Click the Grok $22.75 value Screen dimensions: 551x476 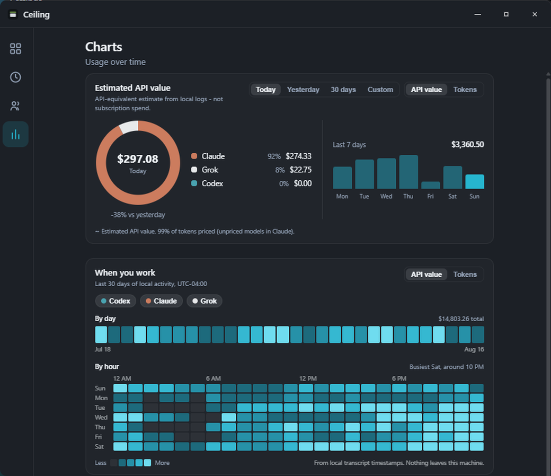tap(300, 170)
